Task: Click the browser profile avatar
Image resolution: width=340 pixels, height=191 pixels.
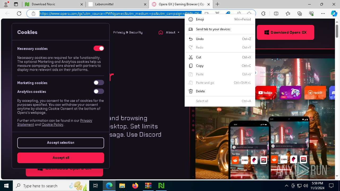Action: tap(6, 4)
